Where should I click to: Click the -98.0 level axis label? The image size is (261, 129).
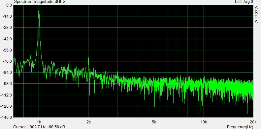click(x=7, y=84)
